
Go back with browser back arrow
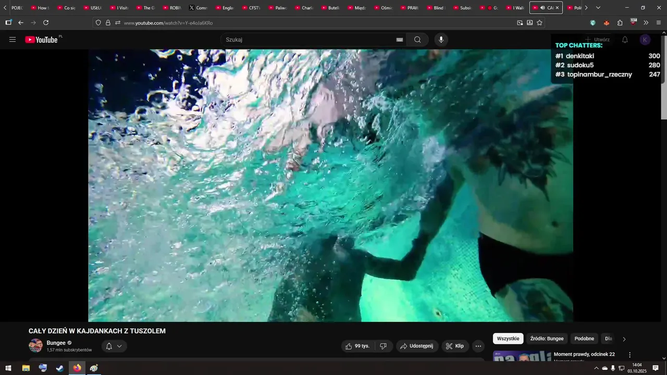point(21,23)
